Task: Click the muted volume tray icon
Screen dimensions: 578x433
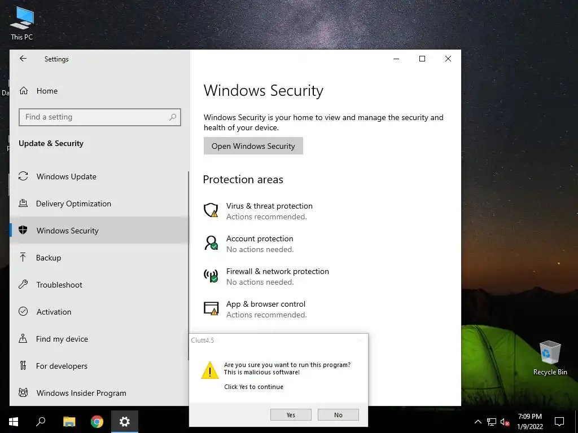Action: click(505, 422)
